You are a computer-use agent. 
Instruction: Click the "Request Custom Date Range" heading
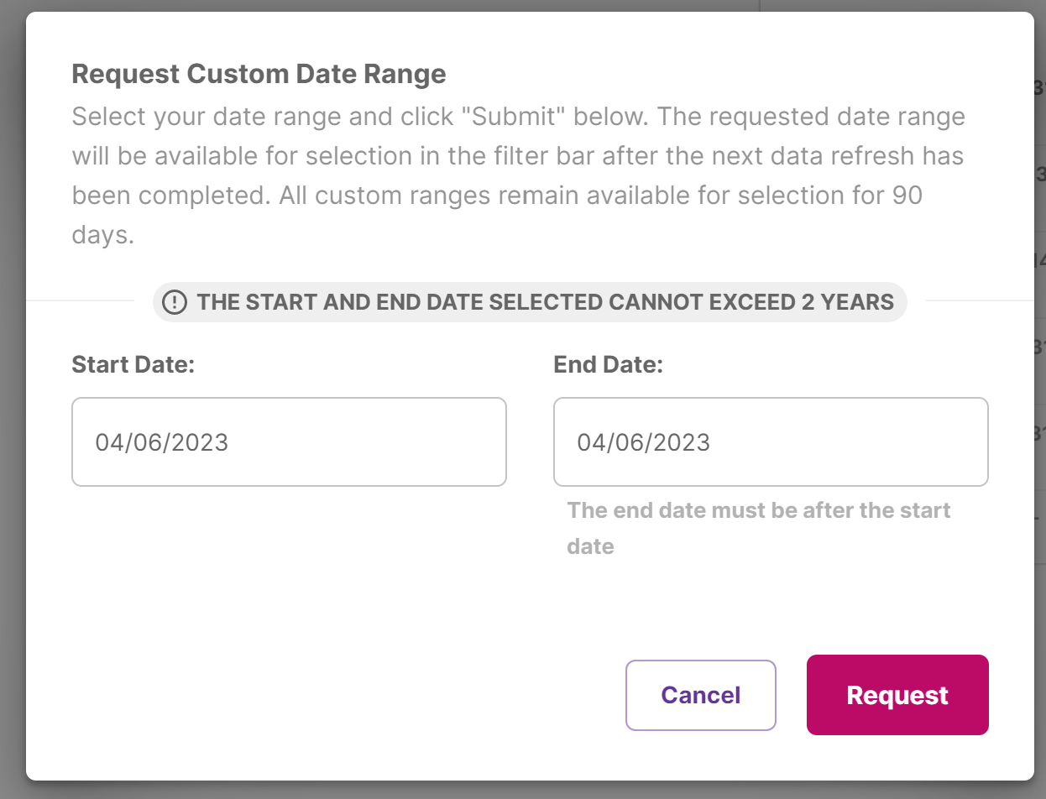[259, 74]
